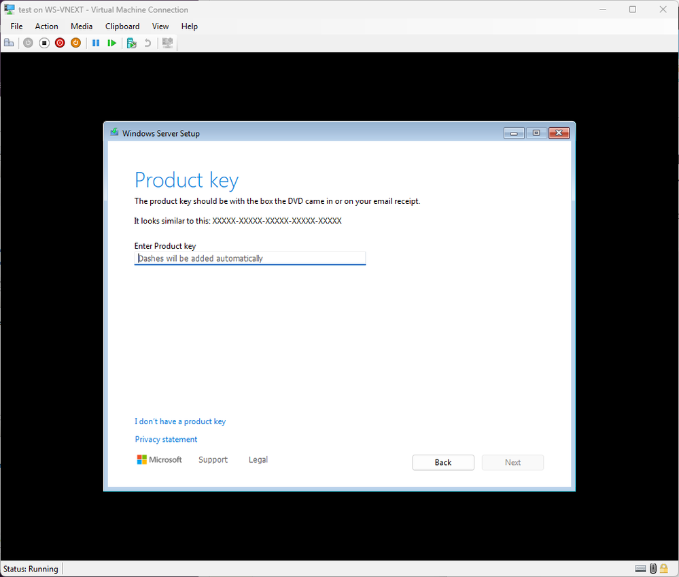The height and width of the screenshot is (577, 679).
Task: Minimize the Virtual Machine Connection window
Action: pyautogui.click(x=603, y=9)
